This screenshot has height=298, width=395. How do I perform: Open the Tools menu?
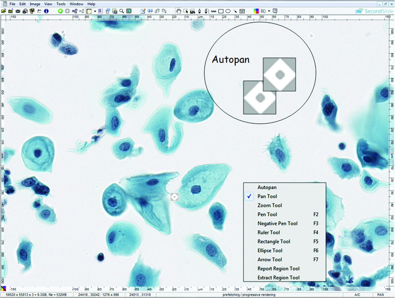61,4
